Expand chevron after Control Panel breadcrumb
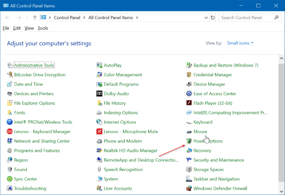Image resolution: width=285 pixels, height=195 pixels. pyautogui.click(x=84, y=18)
